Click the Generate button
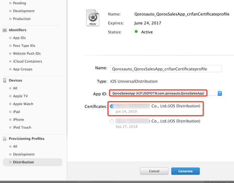 coord(185,171)
